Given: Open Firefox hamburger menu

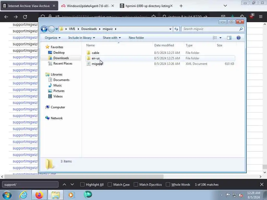Looking at the screenshot, I should click(x=261, y=17).
